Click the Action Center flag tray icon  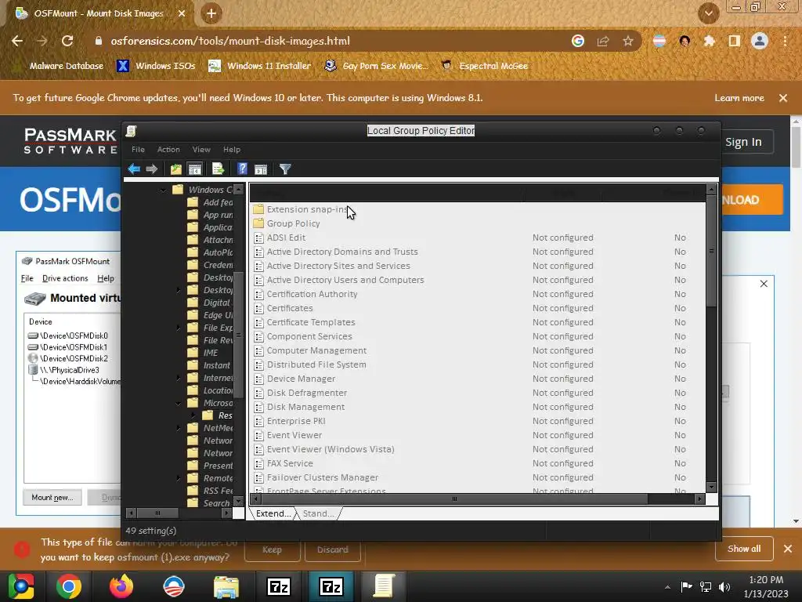click(686, 586)
